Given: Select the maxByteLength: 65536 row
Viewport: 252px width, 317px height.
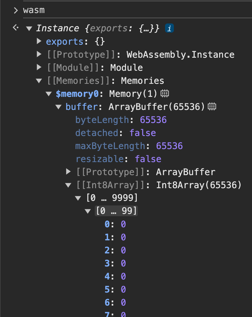Looking at the screenshot, I should point(129,146).
